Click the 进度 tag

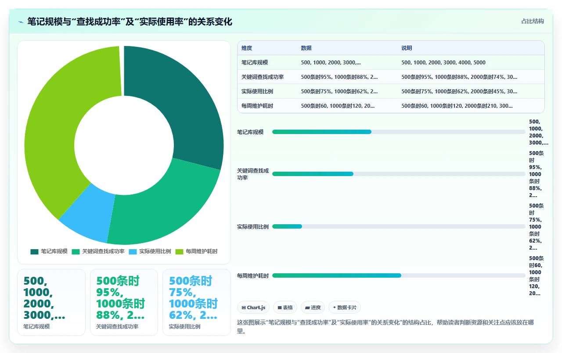point(313,307)
